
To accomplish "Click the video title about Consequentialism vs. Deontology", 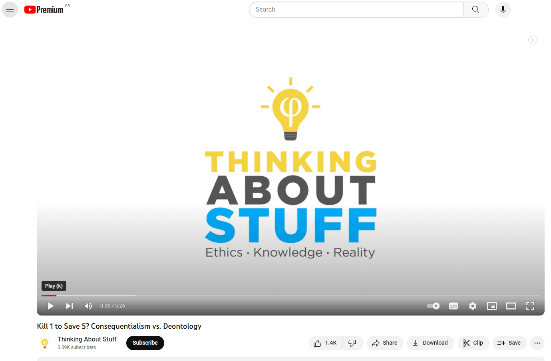I will [119, 326].
